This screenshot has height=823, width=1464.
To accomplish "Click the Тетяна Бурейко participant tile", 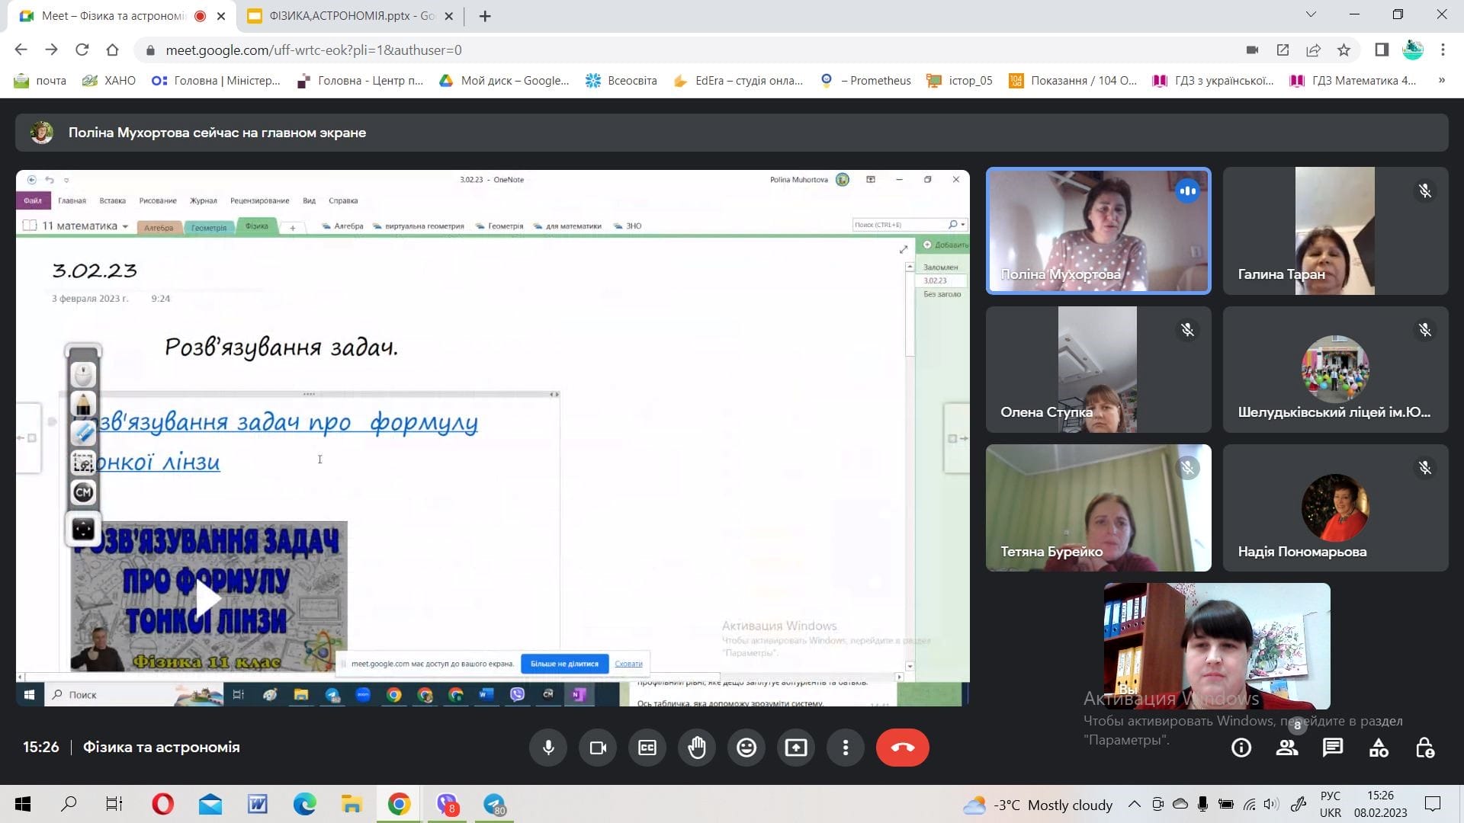I will click(x=1098, y=508).
